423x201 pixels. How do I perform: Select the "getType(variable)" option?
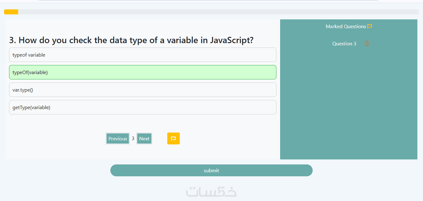(143, 107)
